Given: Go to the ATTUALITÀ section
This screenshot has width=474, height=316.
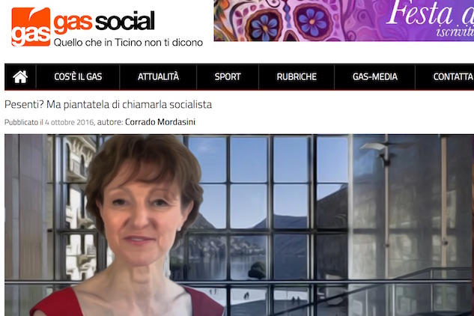Looking at the screenshot, I should [158, 77].
